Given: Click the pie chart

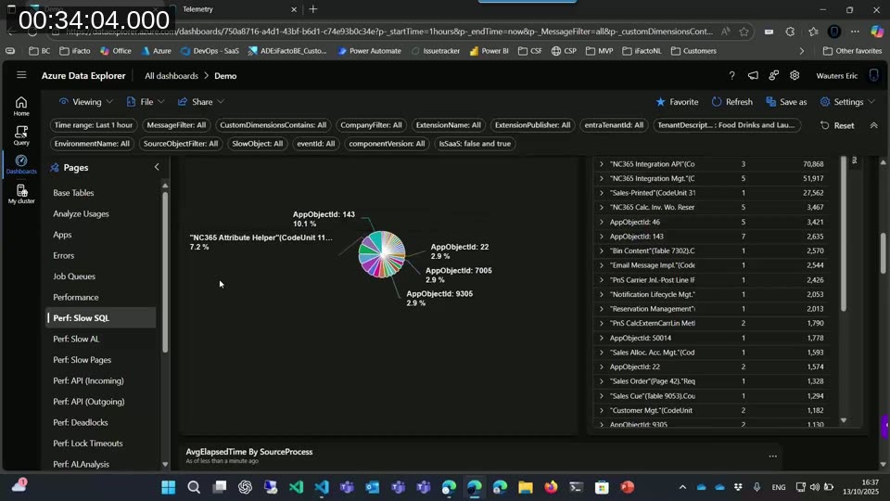Looking at the screenshot, I should pos(382,254).
